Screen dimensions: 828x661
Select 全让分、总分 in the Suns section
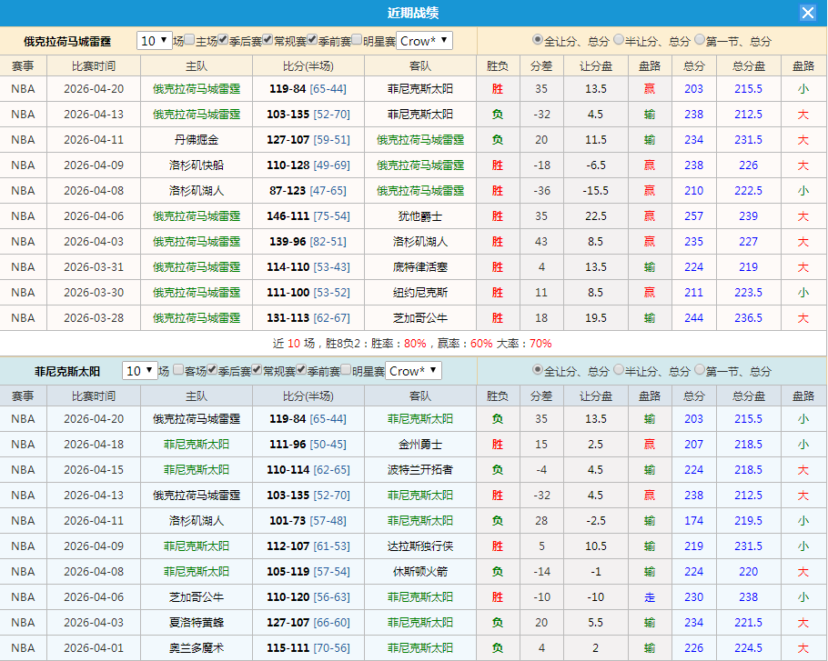539,370
